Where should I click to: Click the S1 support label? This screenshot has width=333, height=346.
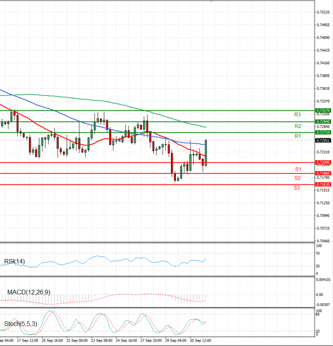tap(298, 169)
